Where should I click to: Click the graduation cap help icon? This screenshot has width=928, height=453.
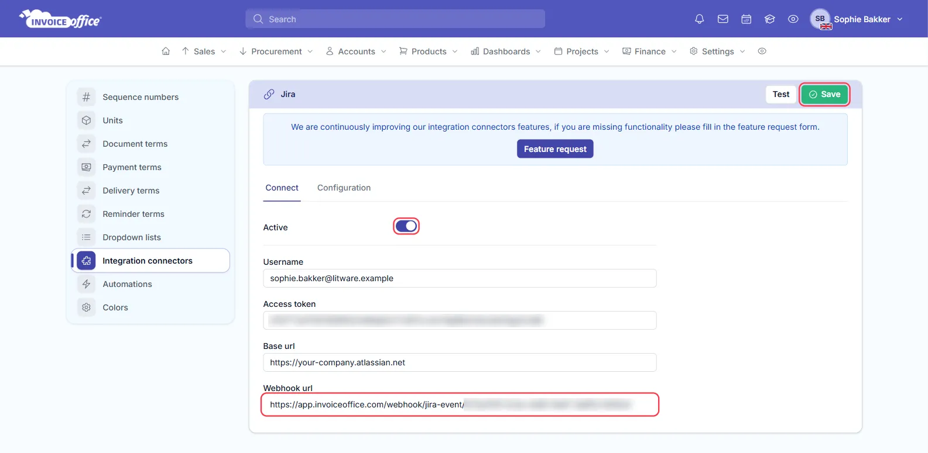769,19
